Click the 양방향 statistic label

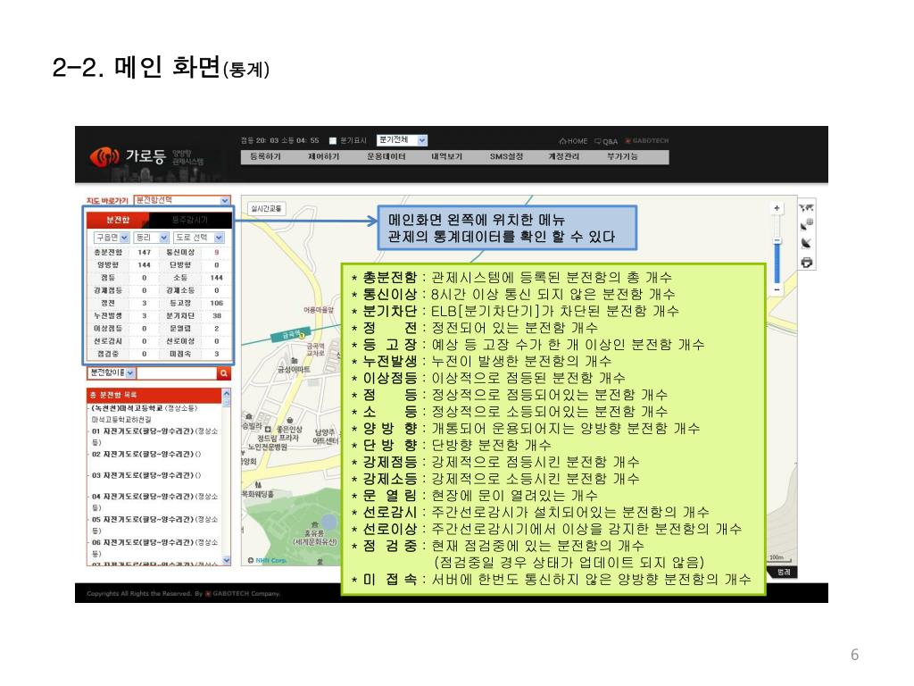108,265
